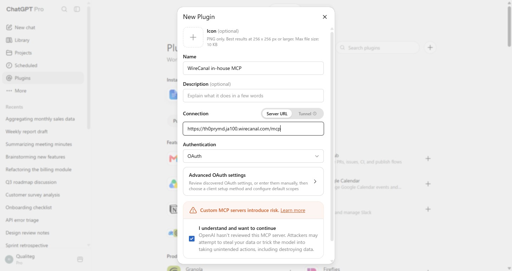Add the Slack plugin
The image size is (512, 271).
pyautogui.click(x=428, y=209)
